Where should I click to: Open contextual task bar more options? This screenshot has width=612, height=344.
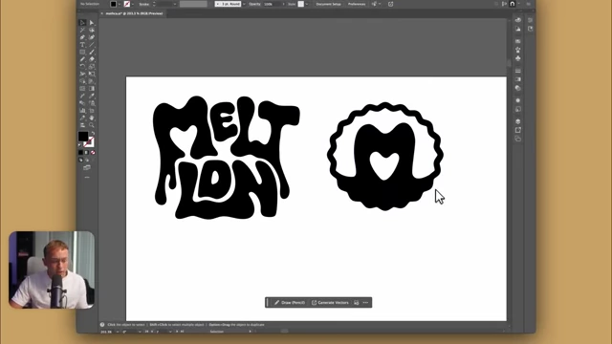click(365, 303)
